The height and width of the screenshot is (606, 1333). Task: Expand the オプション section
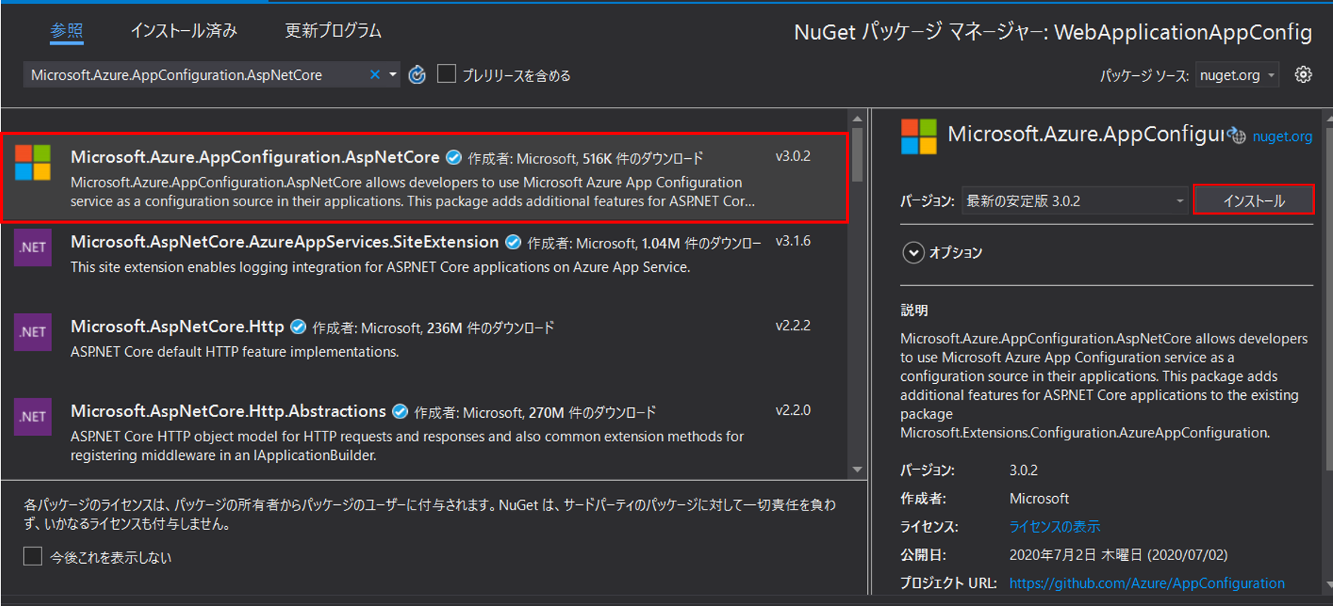pos(914,252)
